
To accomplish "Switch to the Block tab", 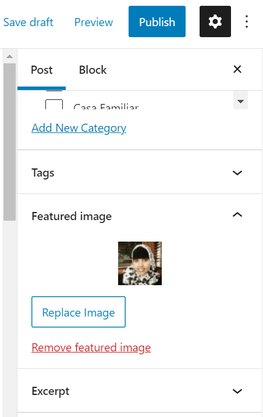I will tap(93, 70).
